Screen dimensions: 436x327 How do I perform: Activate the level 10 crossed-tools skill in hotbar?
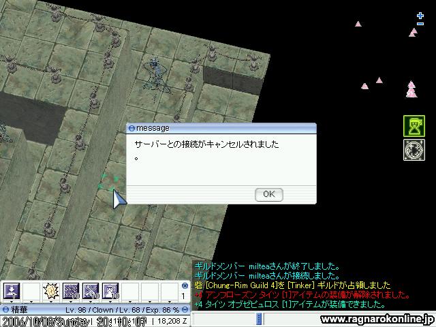coord(91,291)
